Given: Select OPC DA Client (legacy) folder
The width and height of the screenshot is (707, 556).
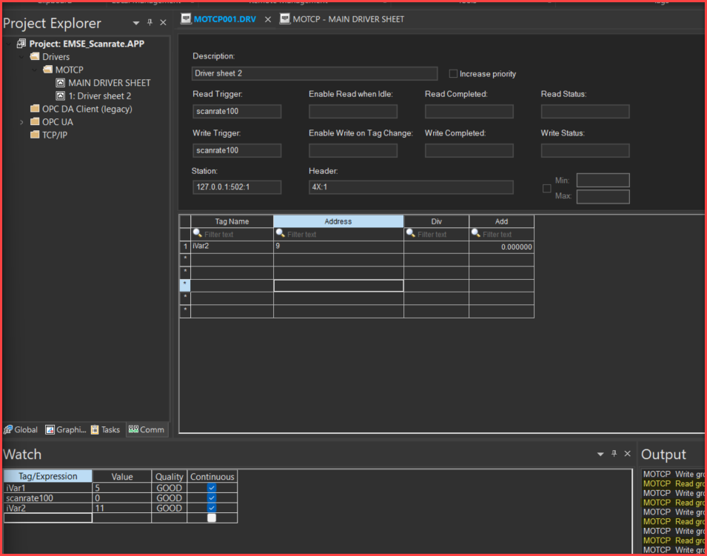Looking at the screenshot, I should [x=81, y=109].
